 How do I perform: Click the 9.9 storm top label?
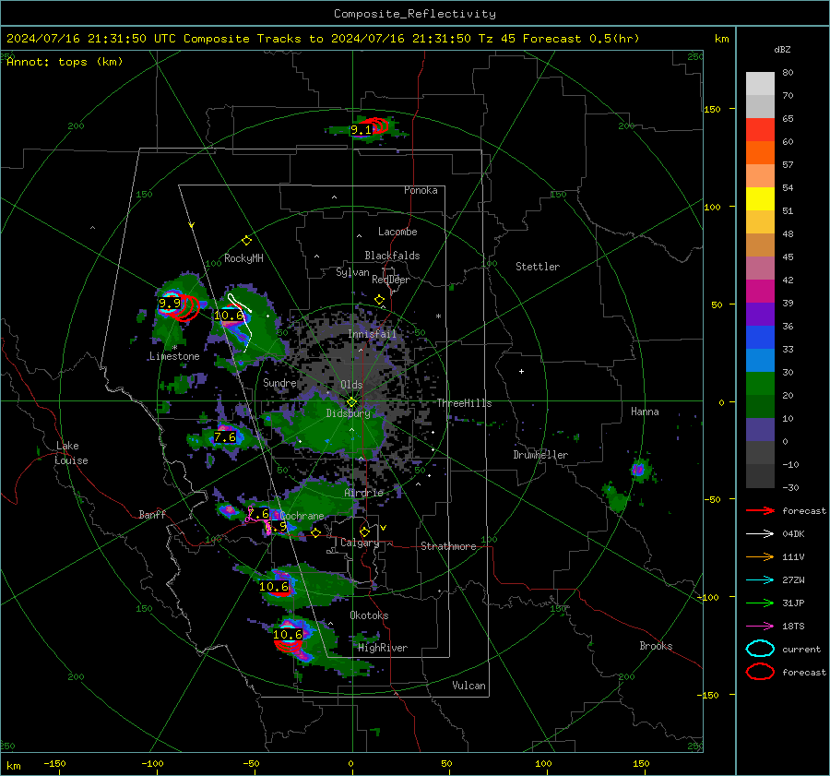170,304
